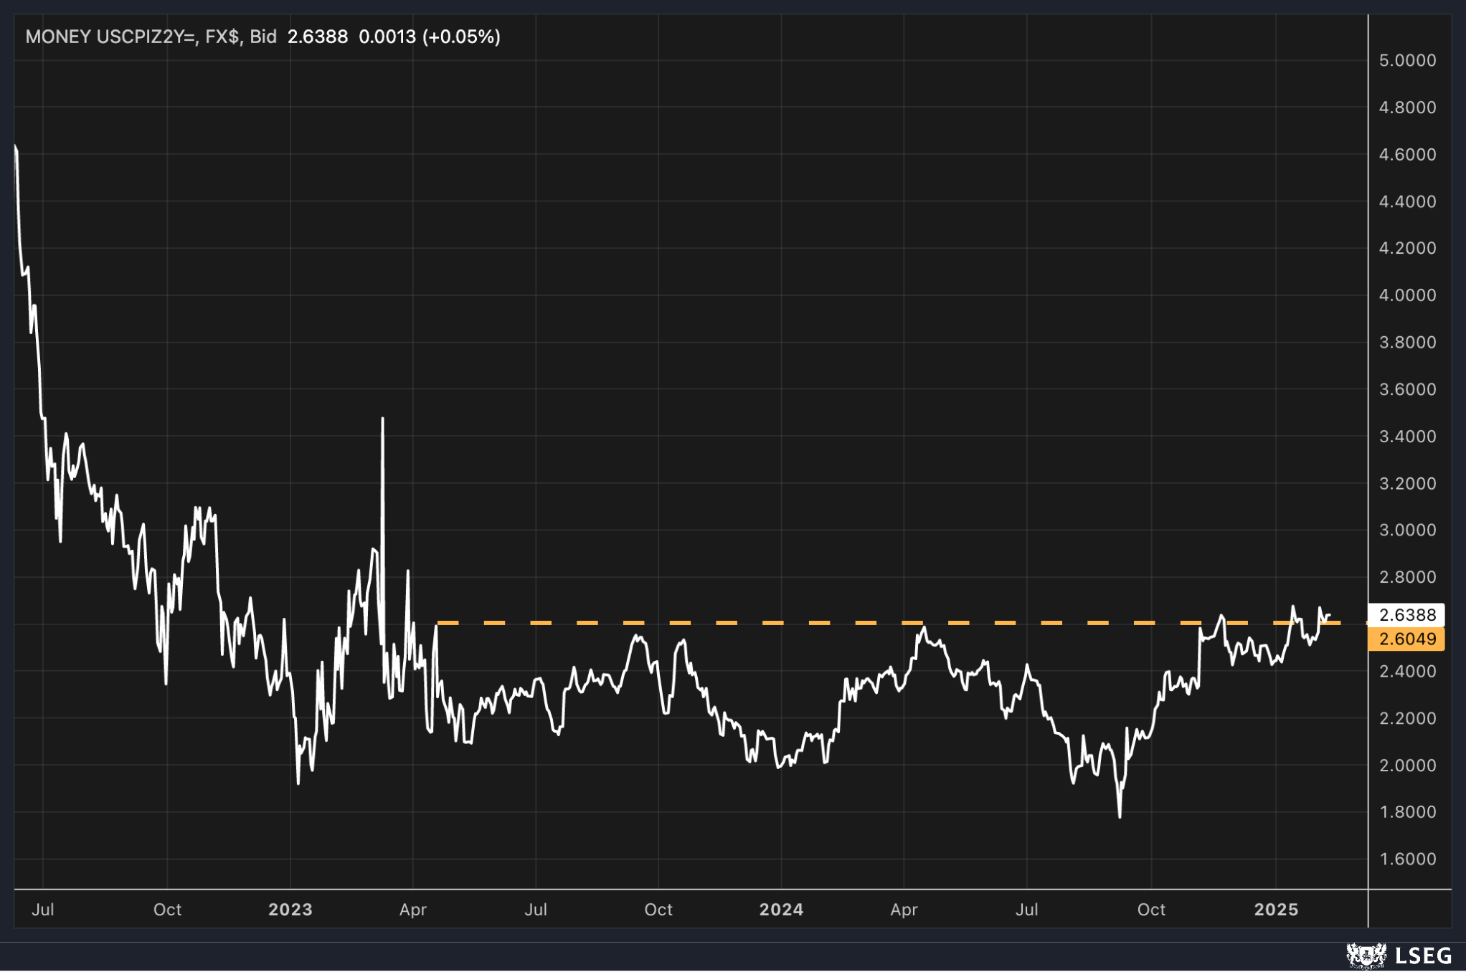Click the Apr label after 2023
The height and width of the screenshot is (972, 1466).
[x=413, y=910]
